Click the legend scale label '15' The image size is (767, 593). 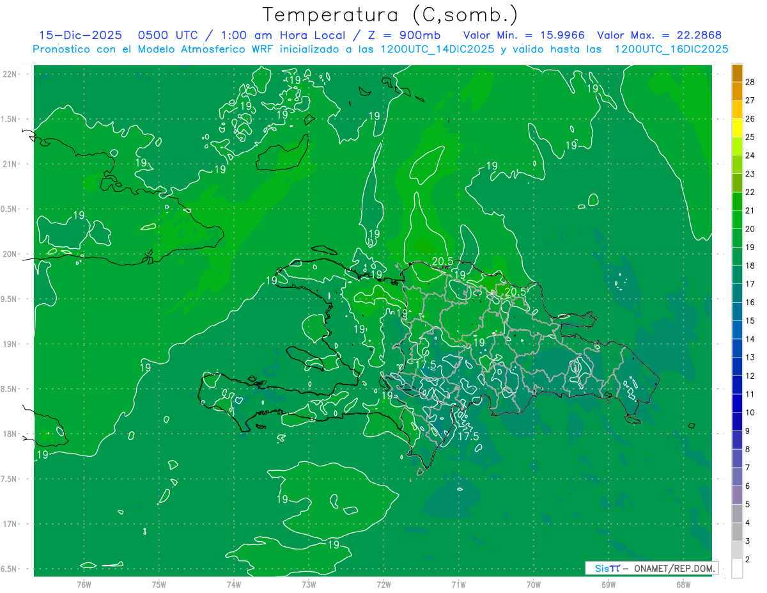pos(750,321)
